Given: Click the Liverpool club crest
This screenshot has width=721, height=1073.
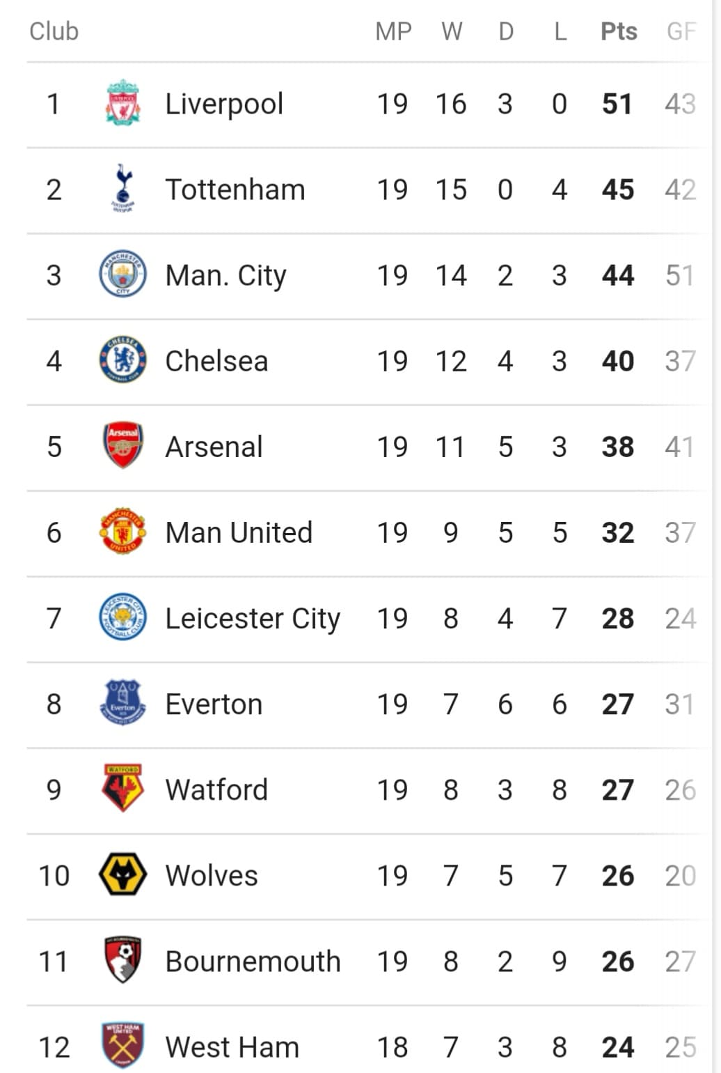Looking at the screenshot, I should point(123,103).
